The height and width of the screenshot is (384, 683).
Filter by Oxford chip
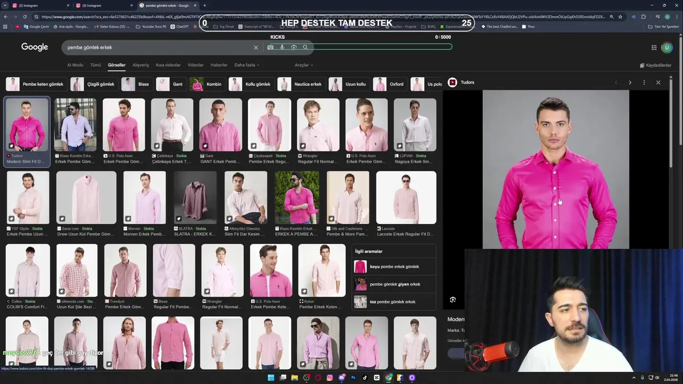389,84
